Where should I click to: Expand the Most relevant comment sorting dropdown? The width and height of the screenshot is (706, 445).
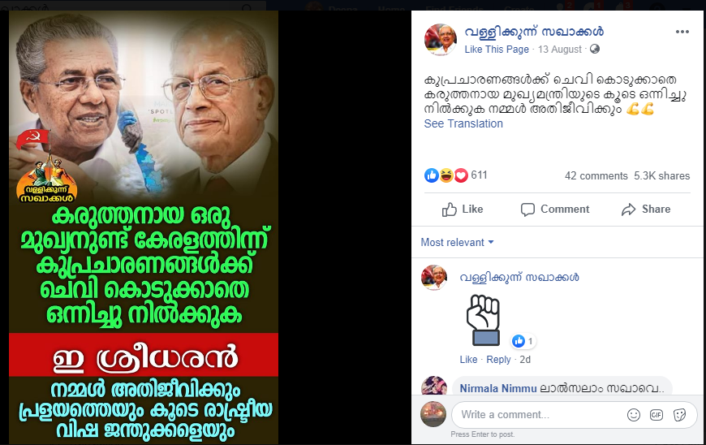tap(457, 242)
